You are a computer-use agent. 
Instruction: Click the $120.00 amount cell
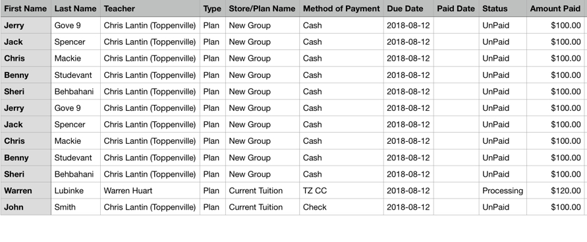point(555,191)
